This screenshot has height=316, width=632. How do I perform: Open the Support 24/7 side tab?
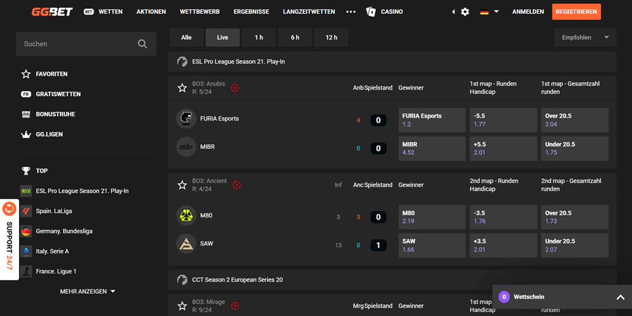9,240
